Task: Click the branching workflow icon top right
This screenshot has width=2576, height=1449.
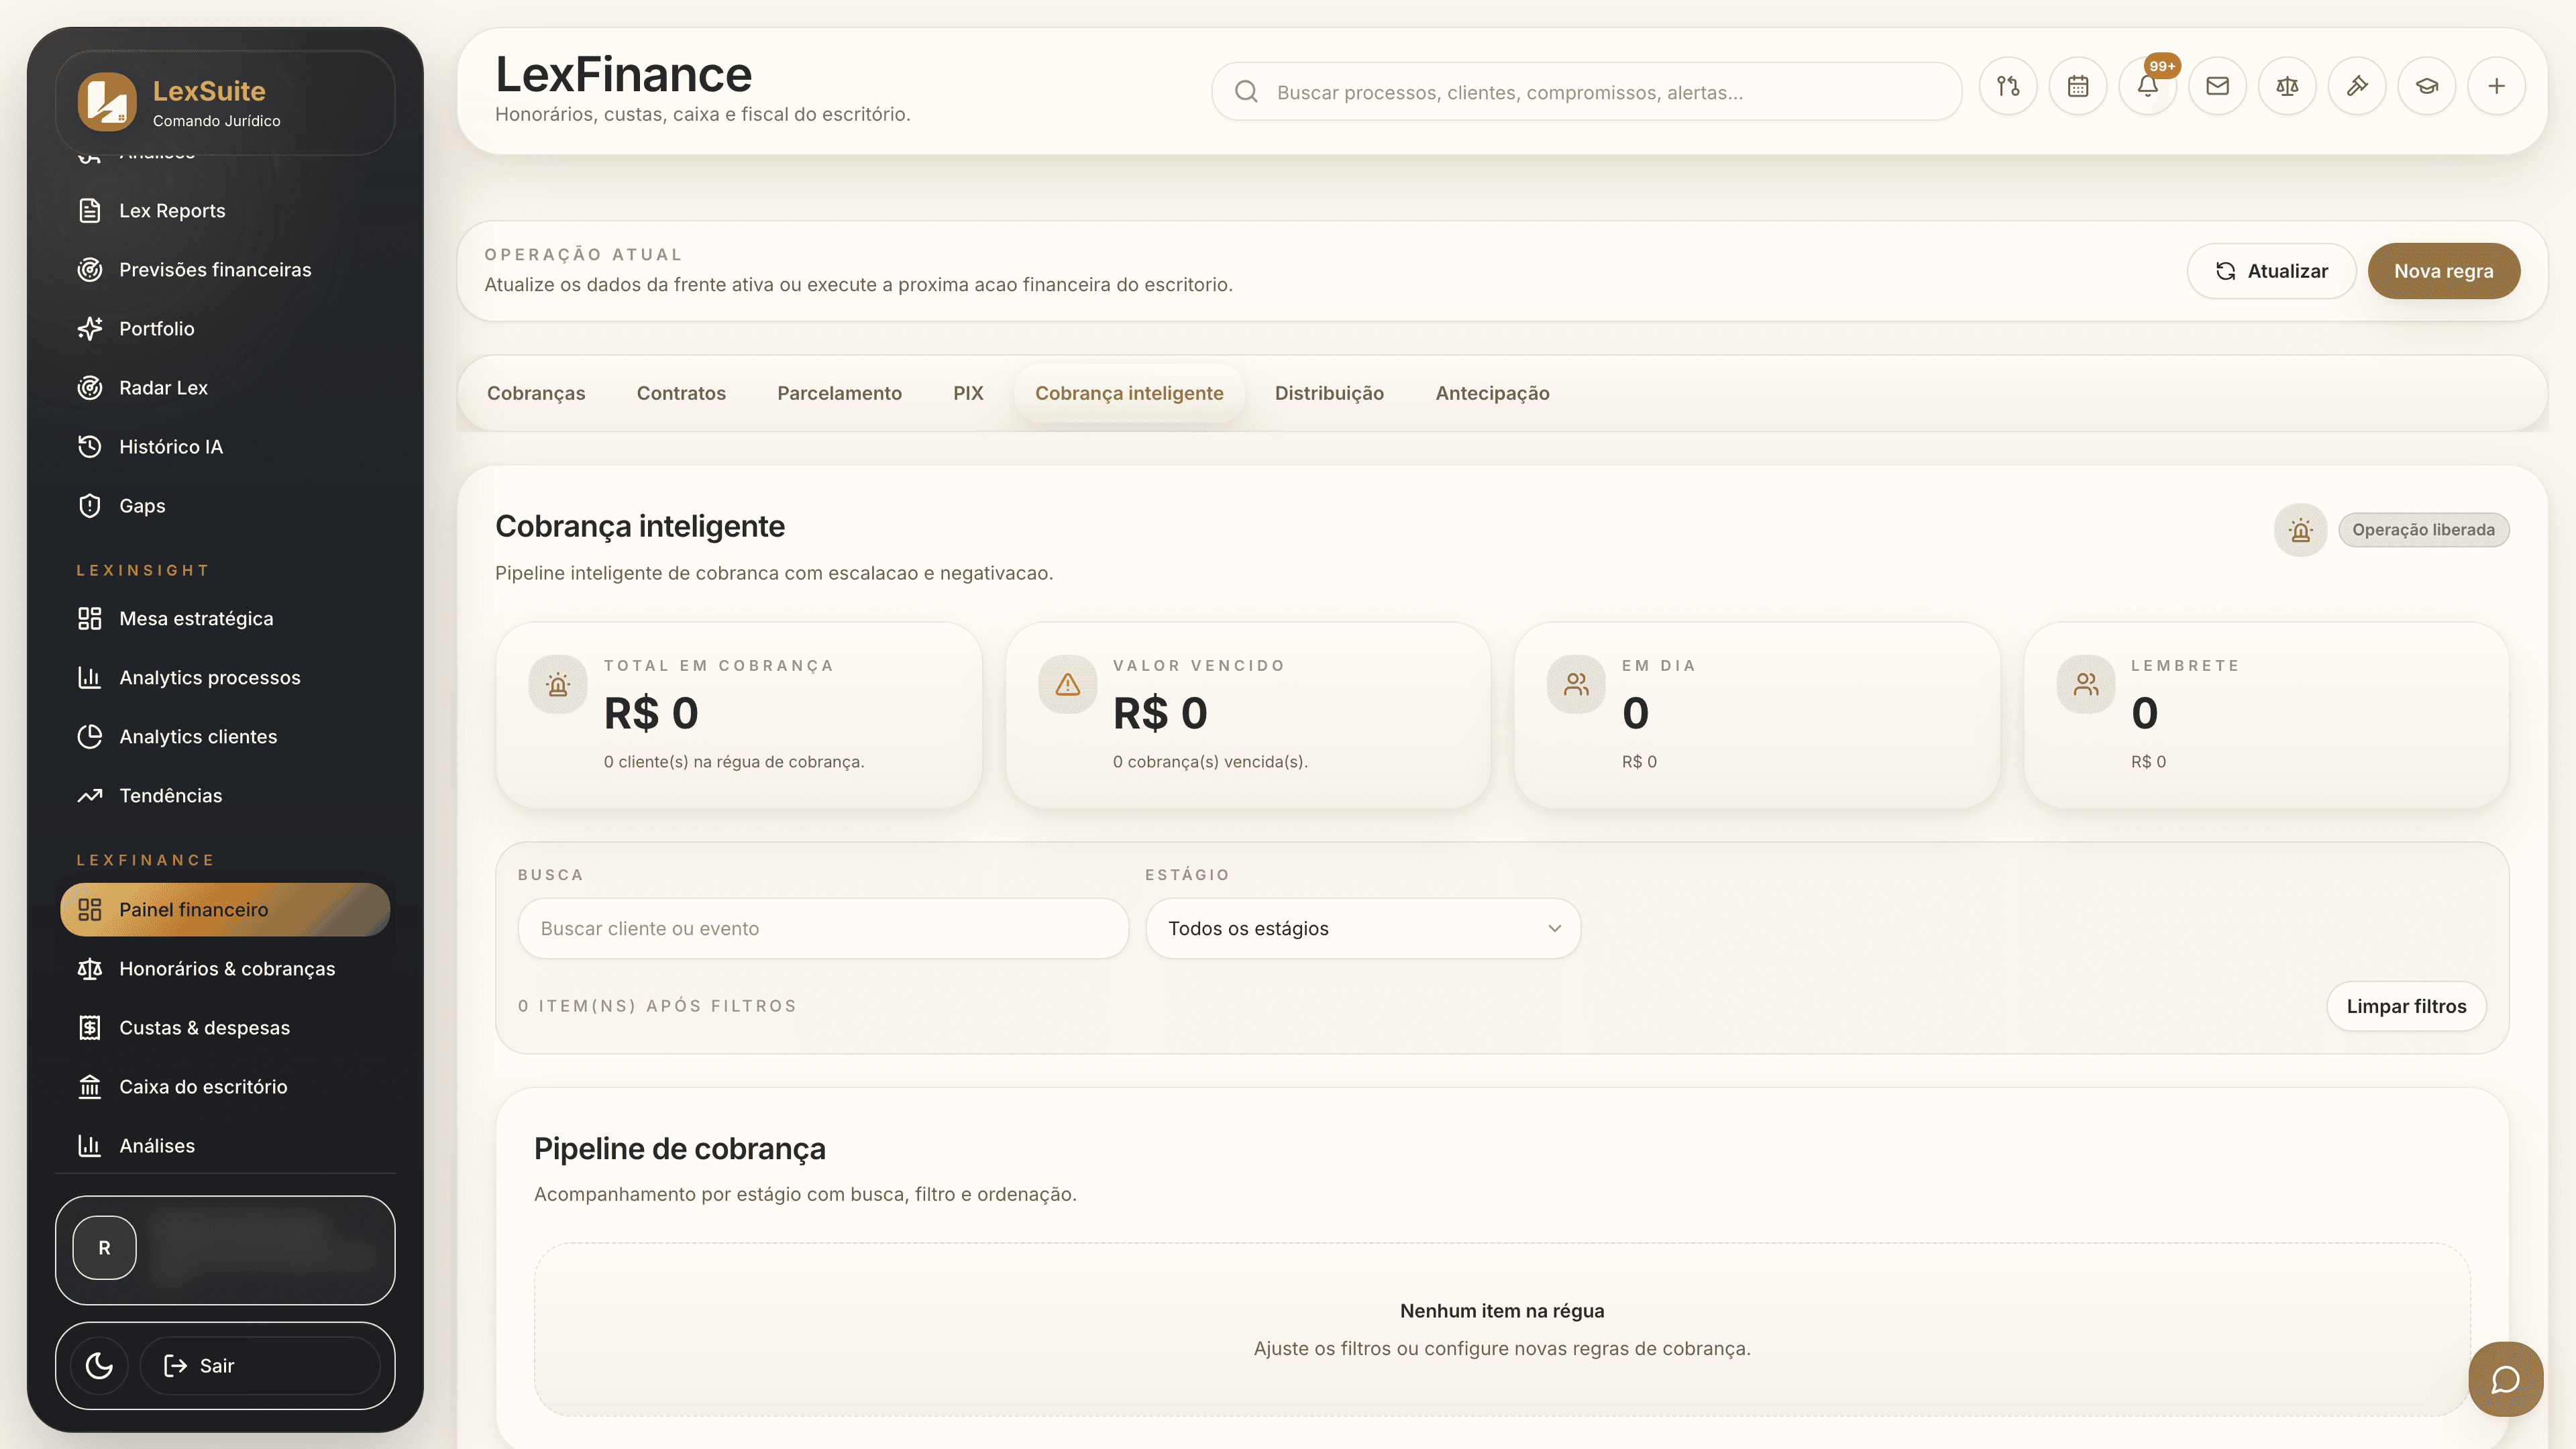Action: [2008, 86]
